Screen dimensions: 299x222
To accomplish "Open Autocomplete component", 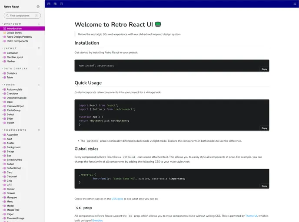I will pyautogui.click(x=14, y=89).
